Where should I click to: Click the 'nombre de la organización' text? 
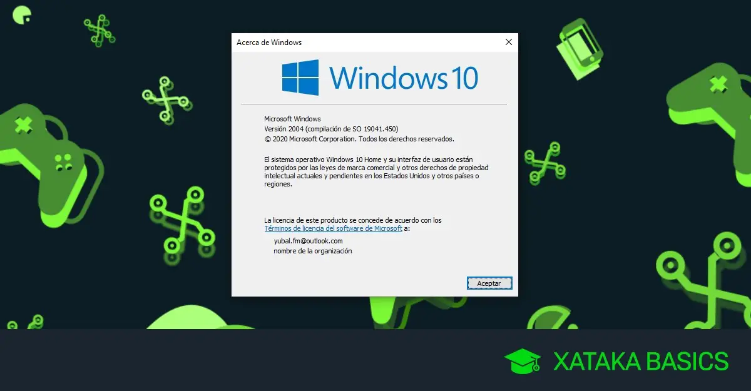coord(313,251)
